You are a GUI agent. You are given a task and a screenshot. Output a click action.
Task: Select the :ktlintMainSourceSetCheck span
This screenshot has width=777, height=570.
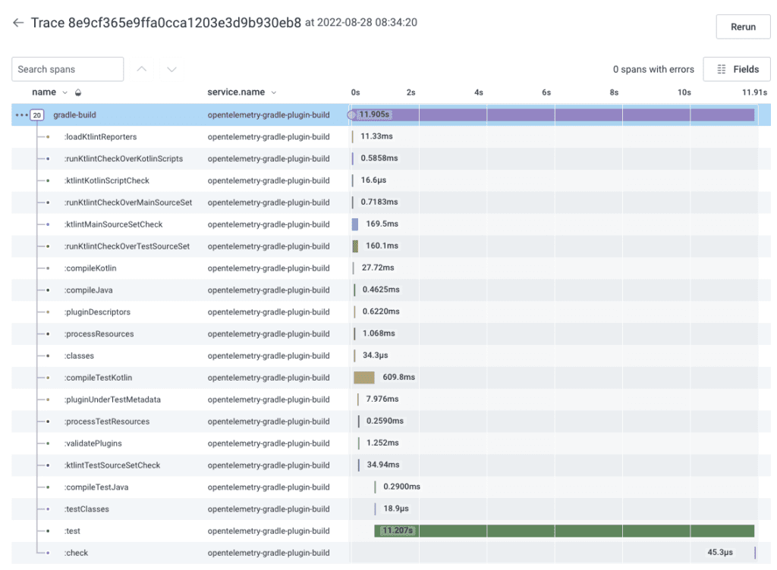113,224
